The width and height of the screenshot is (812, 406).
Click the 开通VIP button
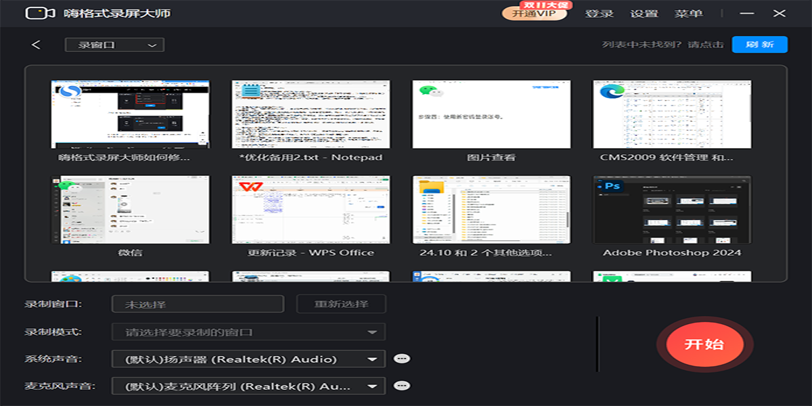pos(534,14)
